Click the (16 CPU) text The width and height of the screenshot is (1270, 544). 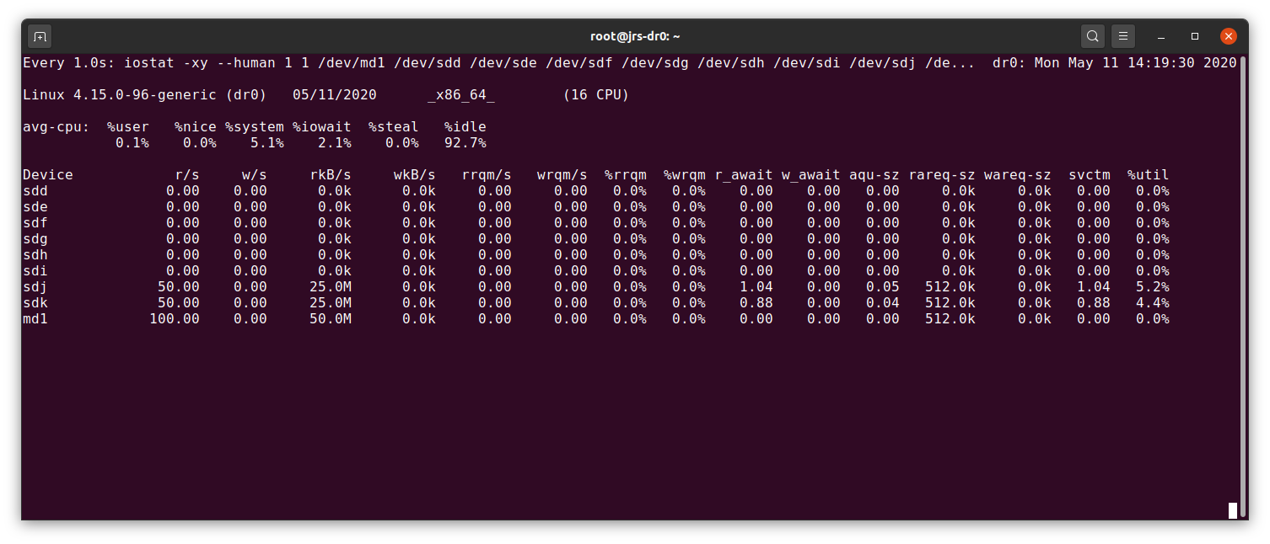pyautogui.click(x=595, y=95)
